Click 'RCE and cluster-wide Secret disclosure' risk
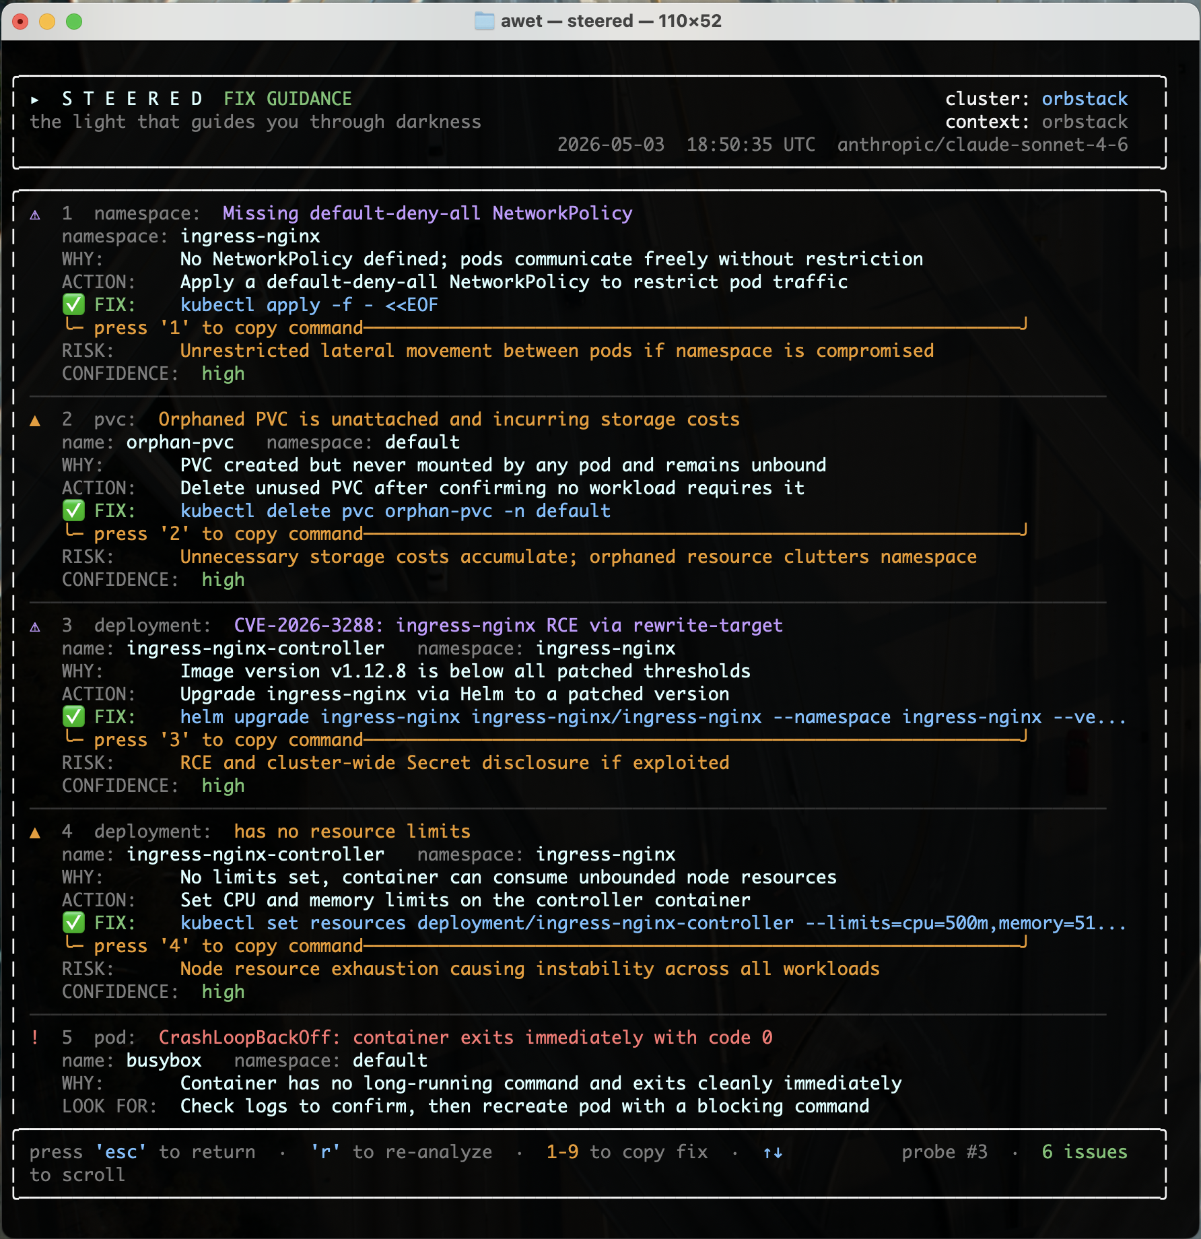Screen dimensions: 1201x1239 (454, 763)
